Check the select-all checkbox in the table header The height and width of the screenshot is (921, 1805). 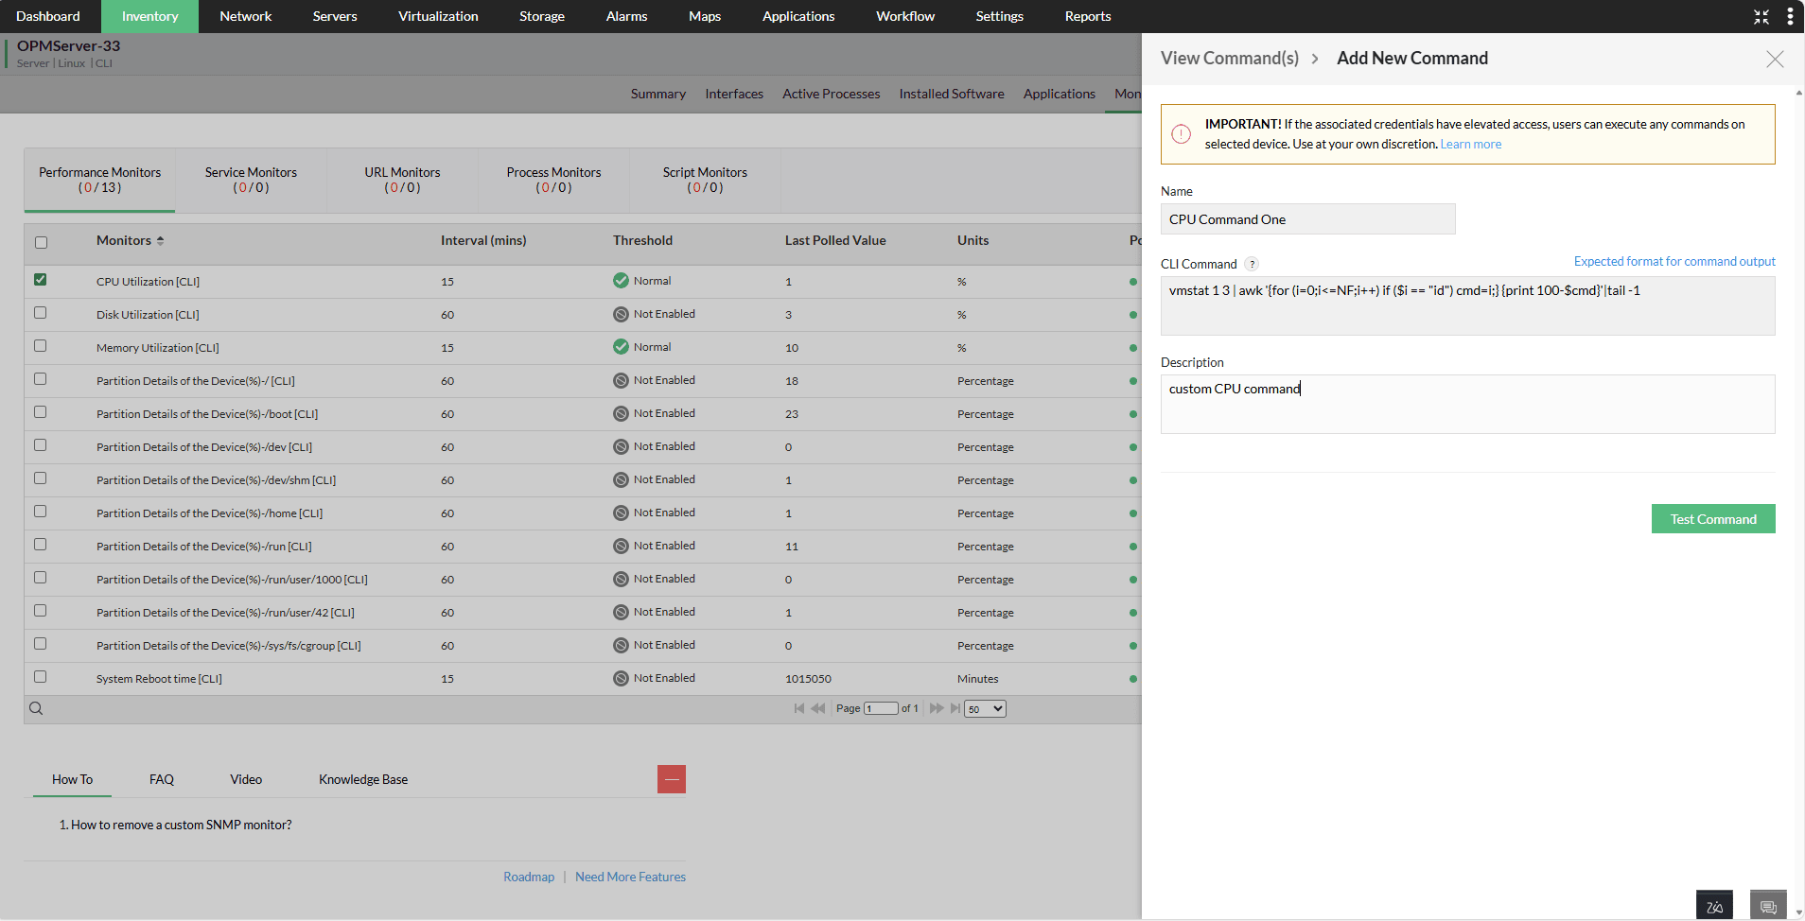[40, 242]
